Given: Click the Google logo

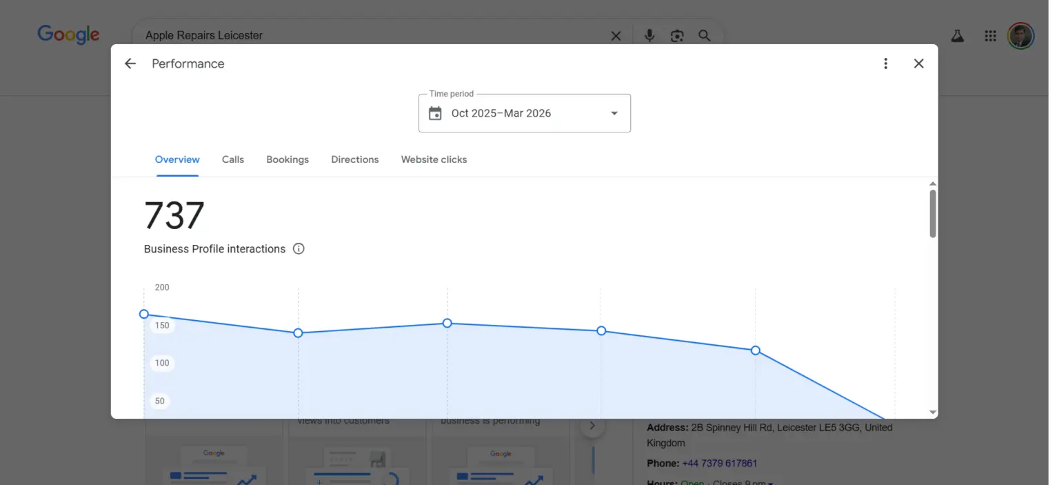Looking at the screenshot, I should point(68,35).
